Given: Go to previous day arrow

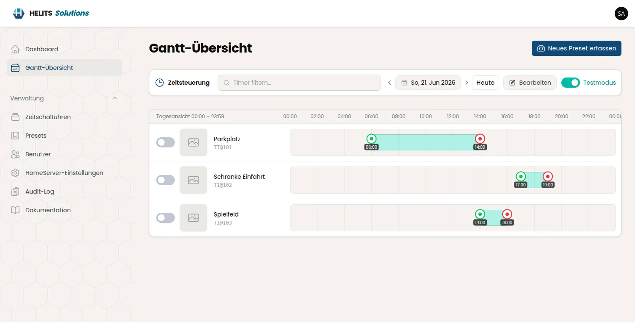Looking at the screenshot, I should 389,83.
